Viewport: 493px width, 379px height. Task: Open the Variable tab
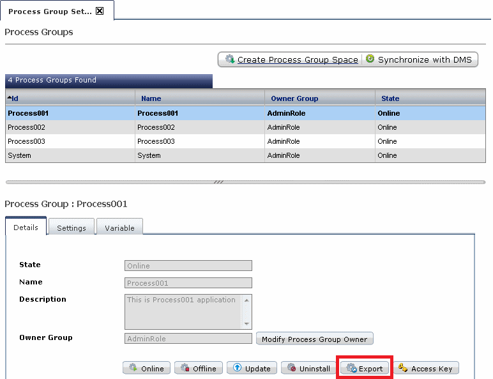(x=119, y=228)
